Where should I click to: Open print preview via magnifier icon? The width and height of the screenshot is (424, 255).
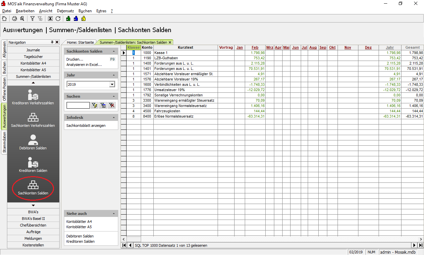point(22,19)
